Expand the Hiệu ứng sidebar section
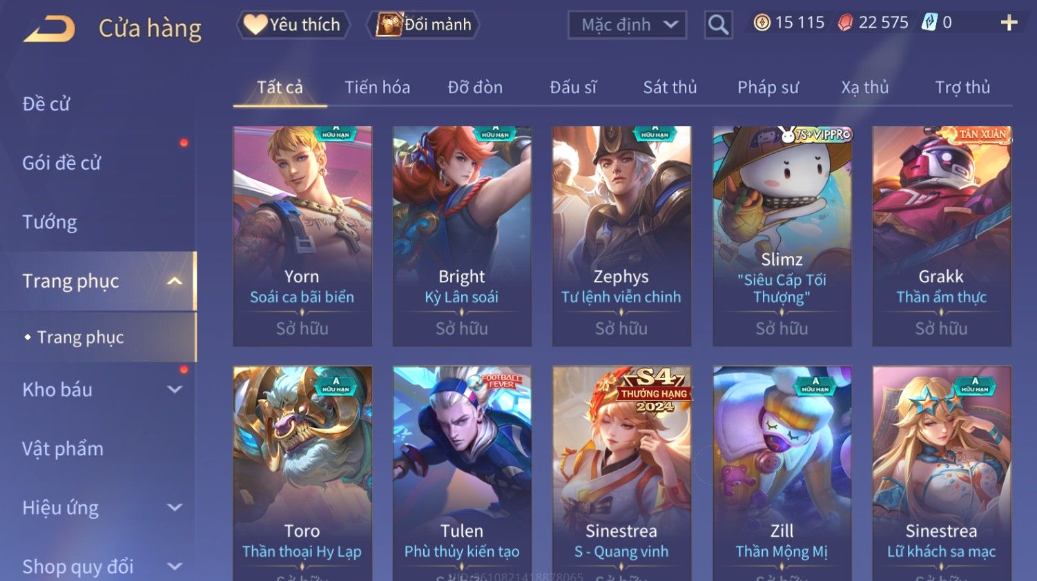Viewport: 1037px width, 581px height. pyautogui.click(x=175, y=507)
